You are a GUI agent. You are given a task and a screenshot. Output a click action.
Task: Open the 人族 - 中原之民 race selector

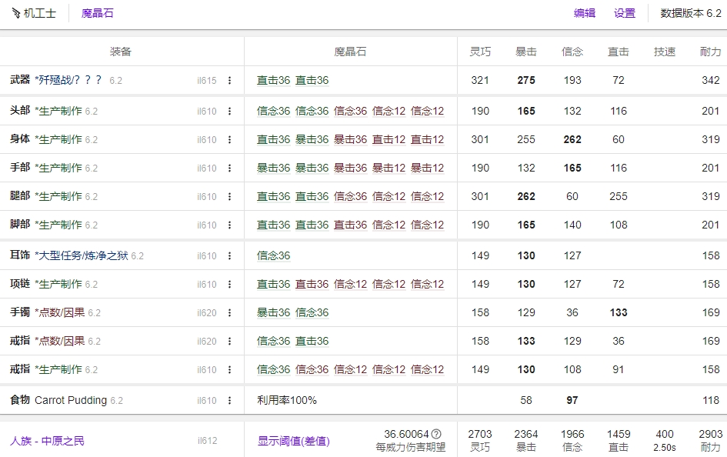click(x=47, y=441)
